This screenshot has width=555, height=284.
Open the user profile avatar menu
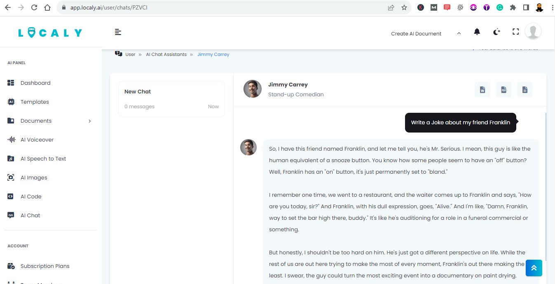(533, 31)
